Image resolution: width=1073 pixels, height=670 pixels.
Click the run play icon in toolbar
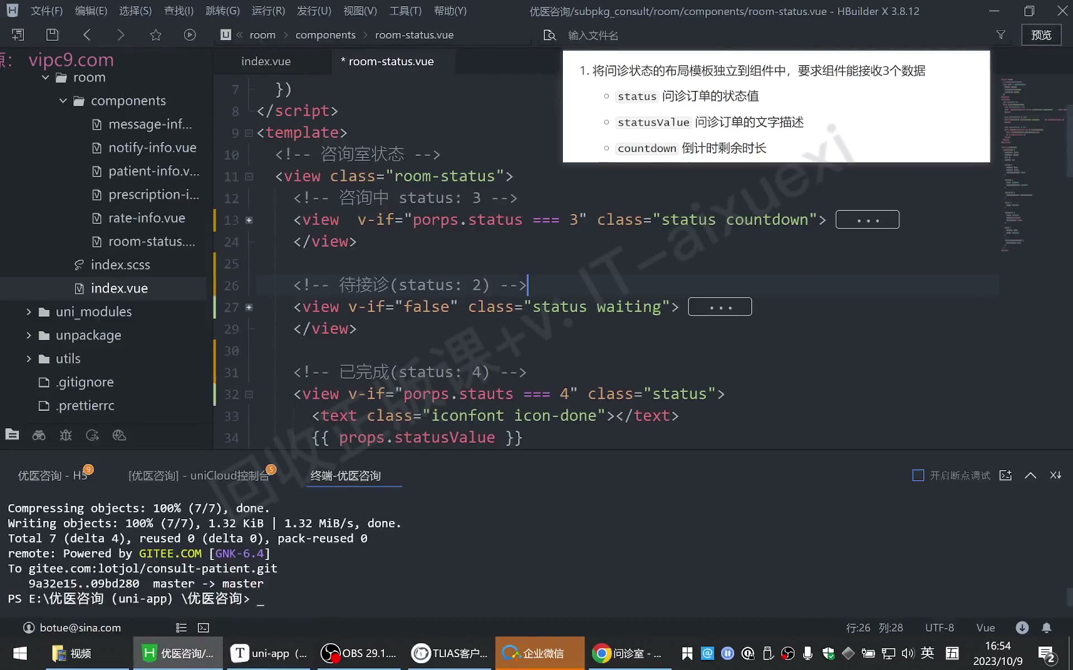point(190,35)
